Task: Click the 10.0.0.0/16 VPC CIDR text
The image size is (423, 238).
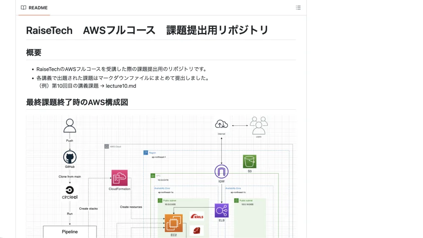Action: click(x=163, y=180)
